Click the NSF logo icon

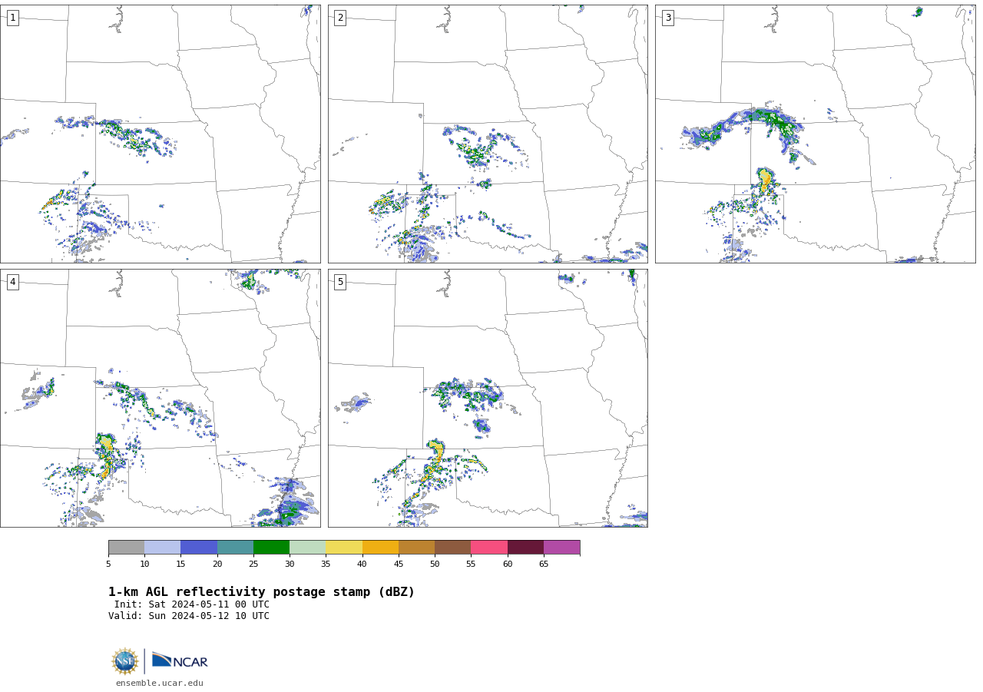point(125,661)
